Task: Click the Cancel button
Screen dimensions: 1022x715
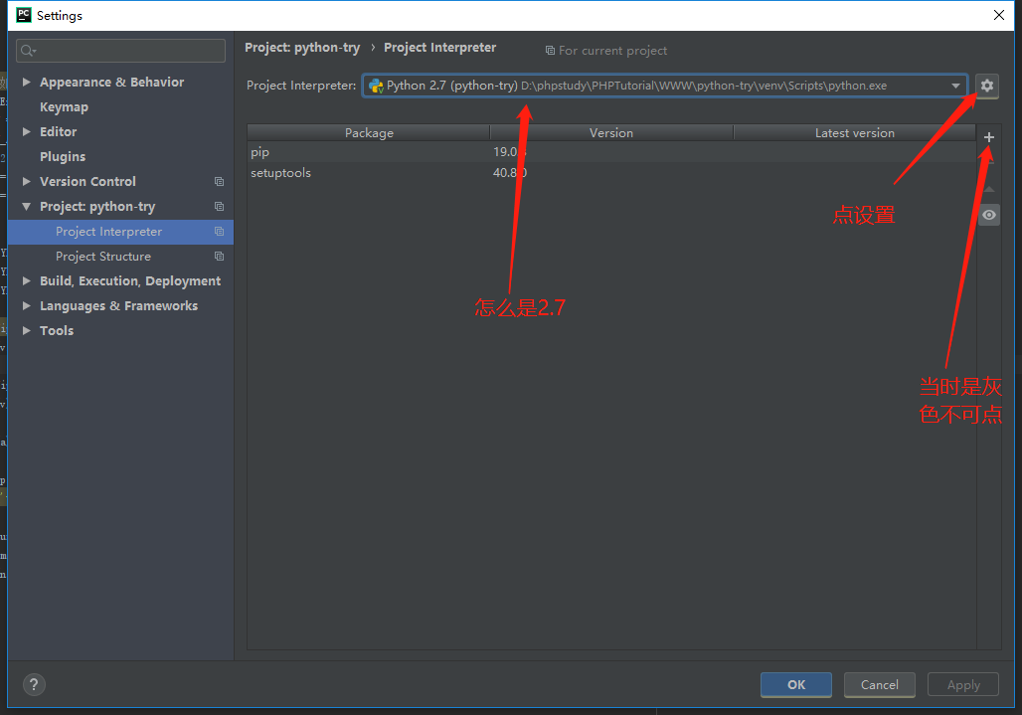Action: (879, 684)
